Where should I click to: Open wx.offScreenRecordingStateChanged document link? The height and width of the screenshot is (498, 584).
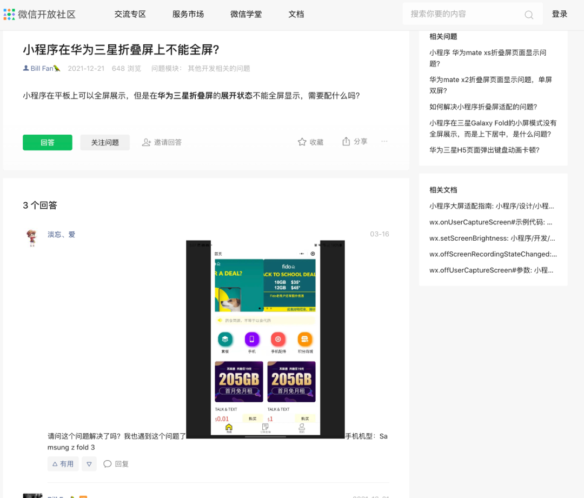[x=493, y=254]
